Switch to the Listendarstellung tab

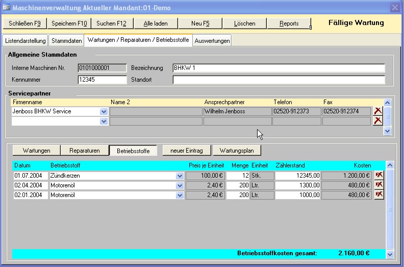click(25, 41)
